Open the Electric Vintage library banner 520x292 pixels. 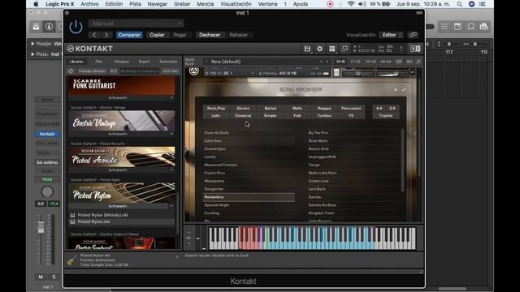click(x=122, y=121)
